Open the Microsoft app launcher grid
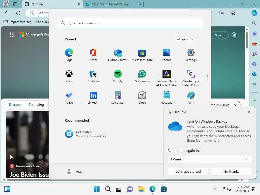 (12, 35)
